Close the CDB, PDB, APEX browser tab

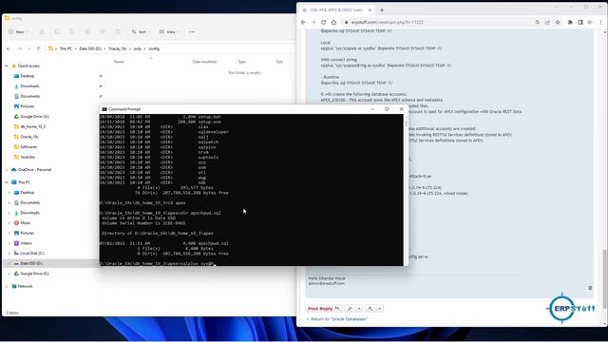[x=370, y=10]
